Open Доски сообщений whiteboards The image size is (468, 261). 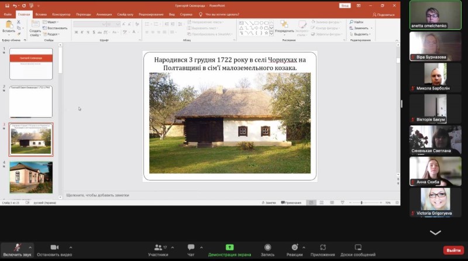pos(358,250)
